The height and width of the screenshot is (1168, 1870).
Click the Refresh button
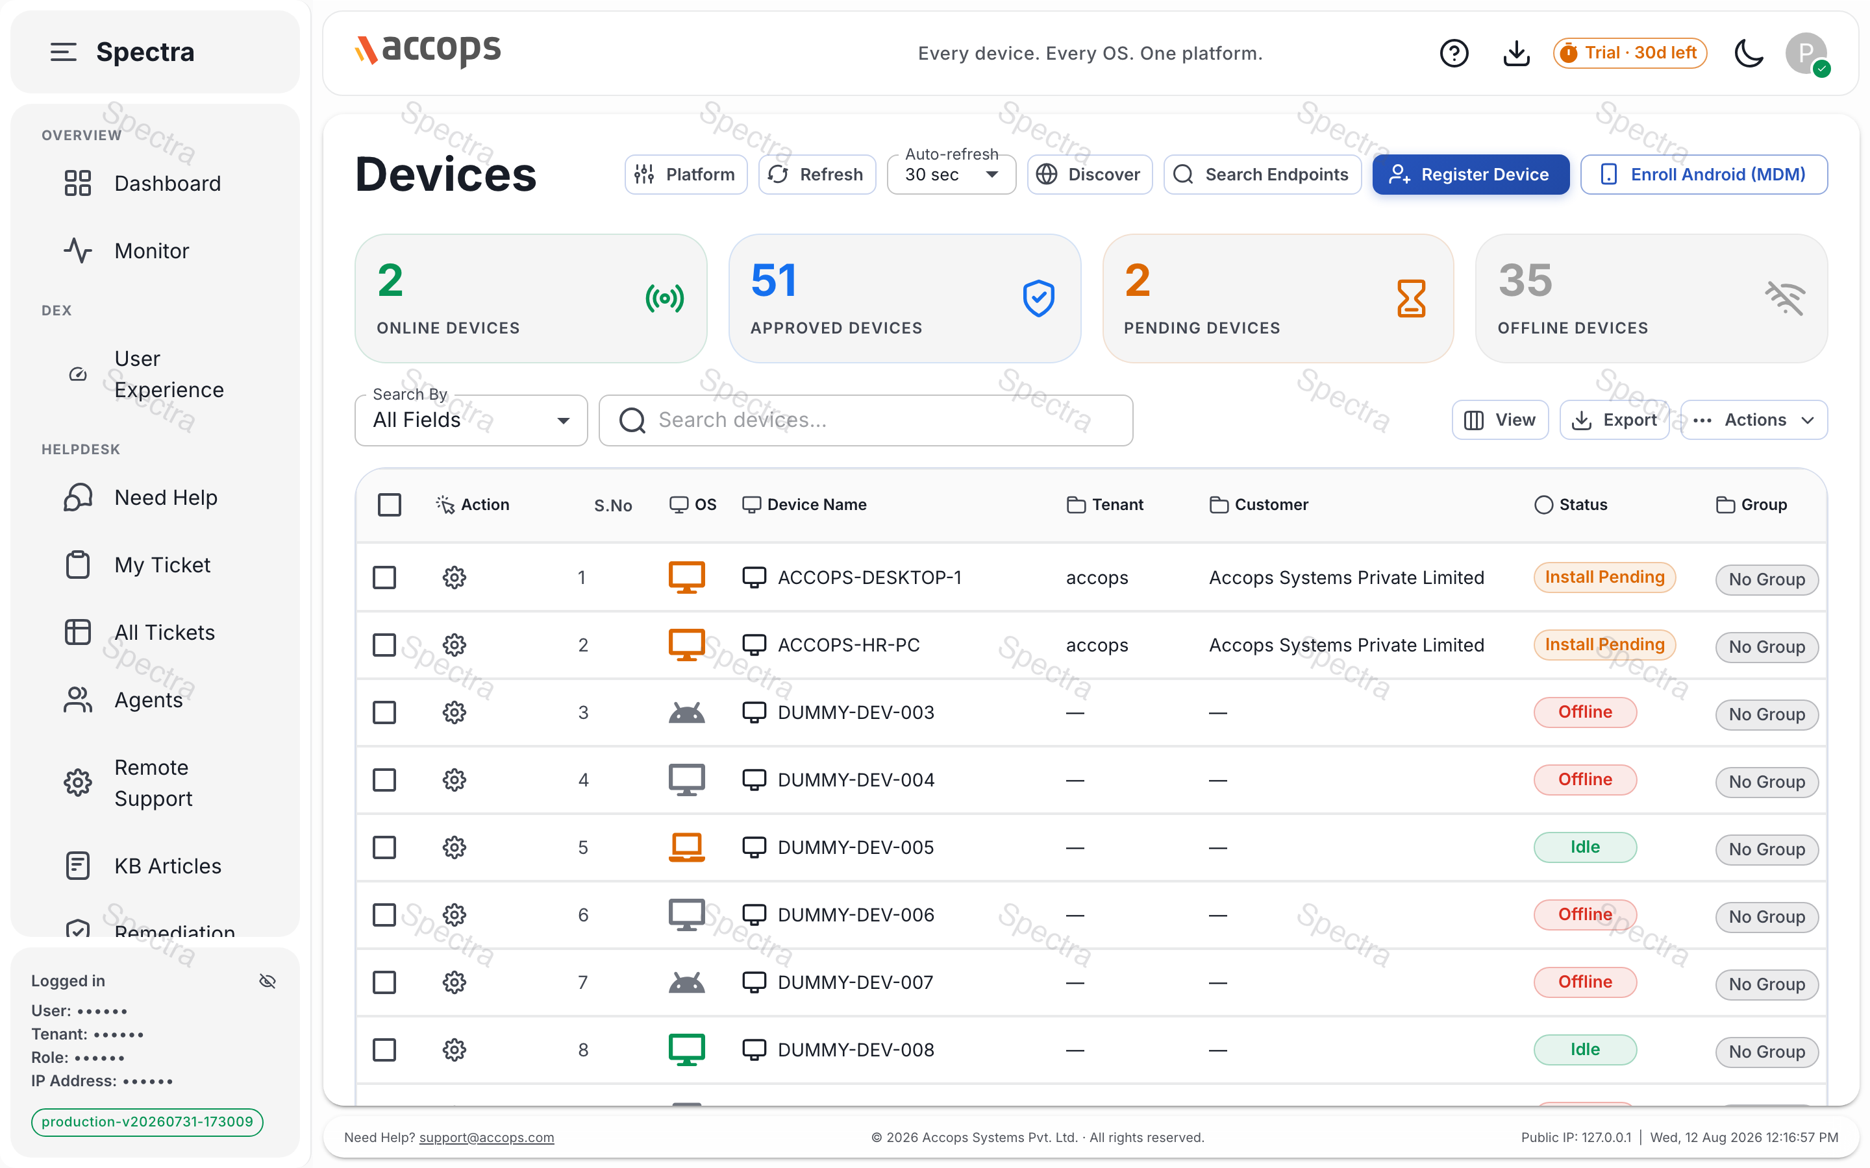[817, 175]
